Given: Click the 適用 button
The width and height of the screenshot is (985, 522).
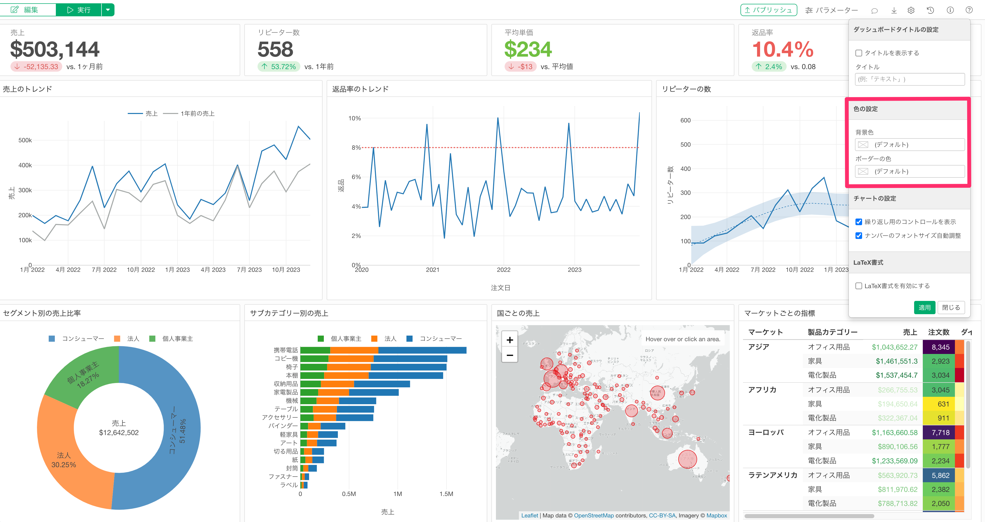Looking at the screenshot, I should pyautogui.click(x=925, y=308).
